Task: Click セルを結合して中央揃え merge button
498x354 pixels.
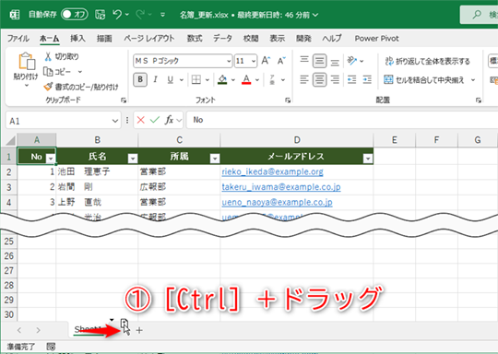Action: [x=424, y=79]
